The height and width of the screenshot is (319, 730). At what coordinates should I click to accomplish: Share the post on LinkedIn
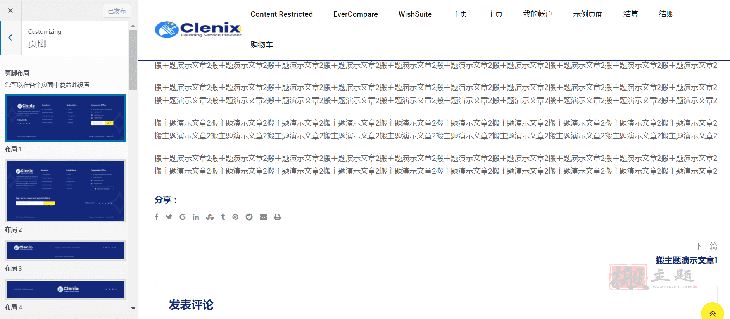(196, 217)
